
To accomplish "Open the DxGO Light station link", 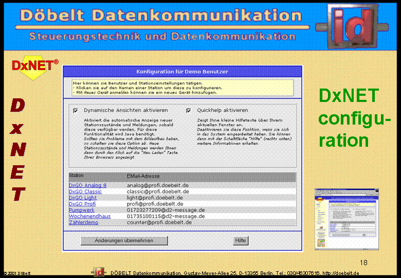I will coord(83,198).
